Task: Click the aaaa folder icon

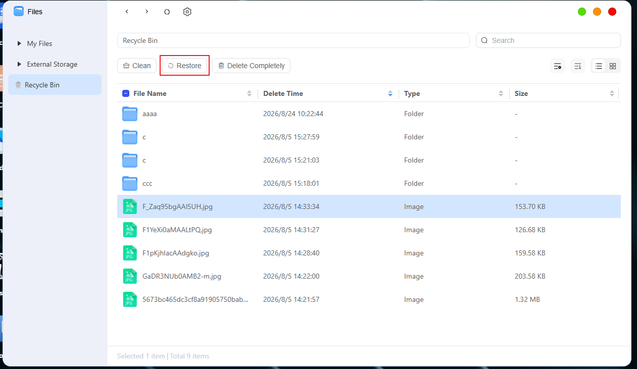Action: [130, 114]
